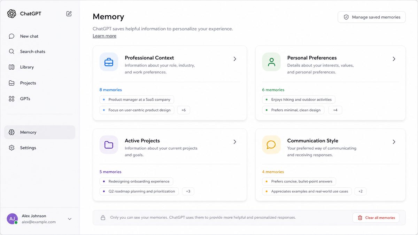Screen dimensions: 418x235
Task: Click the alex@example.com email text
Action: pos(39,222)
